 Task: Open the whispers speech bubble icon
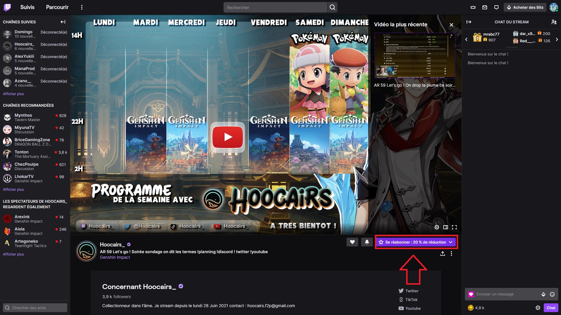pyautogui.click(x=496, y=7)
